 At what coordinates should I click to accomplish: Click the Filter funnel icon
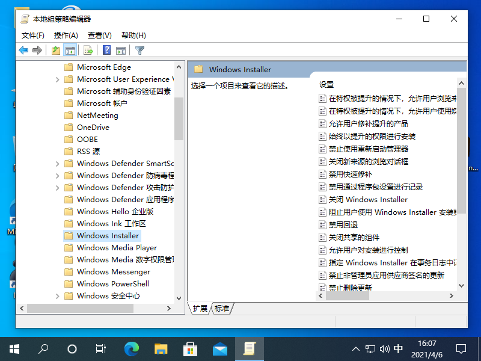click(139, 51)
